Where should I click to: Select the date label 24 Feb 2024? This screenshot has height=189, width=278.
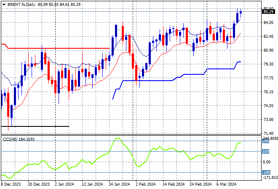point(200,184)
